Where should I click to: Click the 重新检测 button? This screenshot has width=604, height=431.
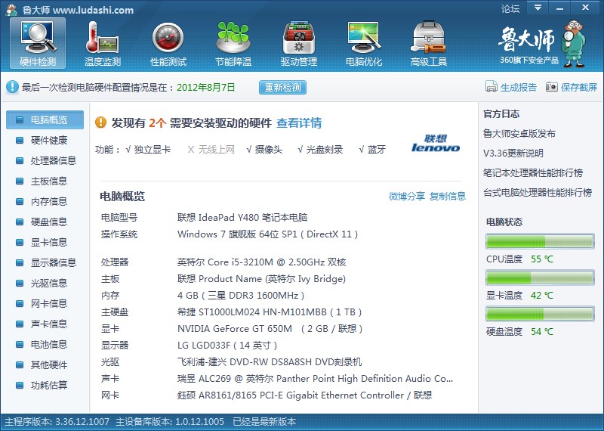coord(282,88)
